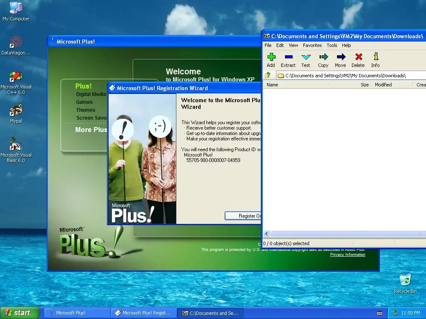This screenshot has height=319, width=426.
Task: Sort 7-Zip list by Size column
Action: pyautogui.click(x=350, y=85)
